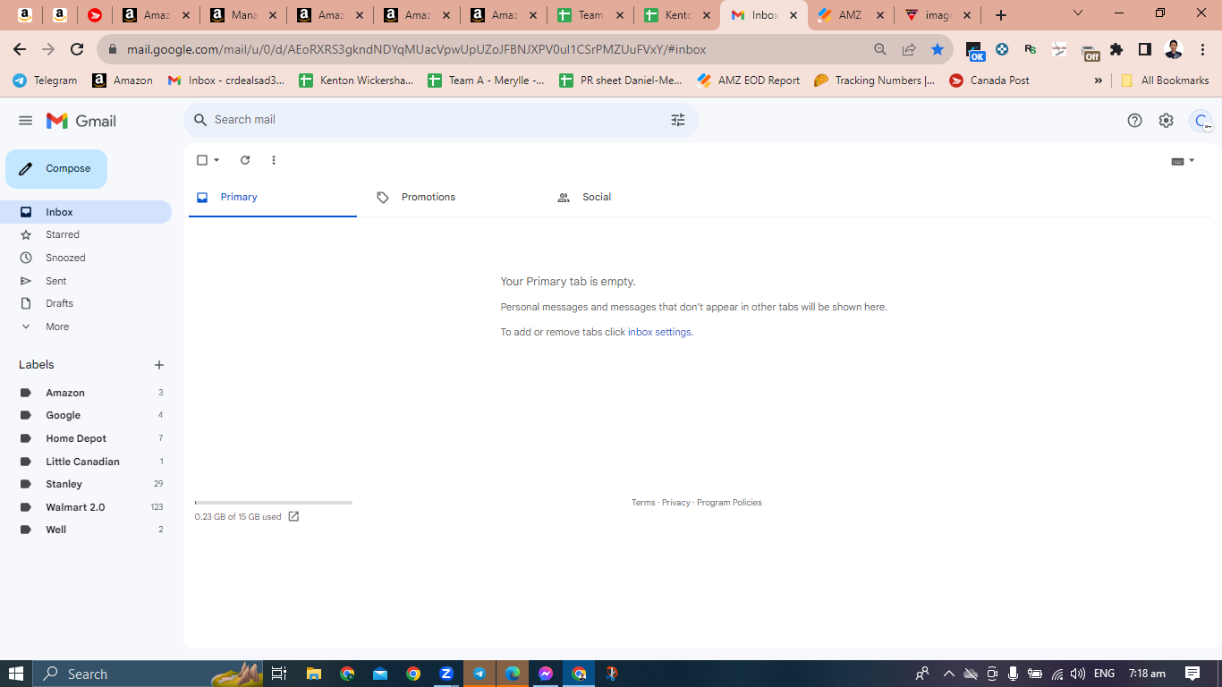Image resolution: width=1222 pixels, height=687 pixels.
Task: Click the Gmail logo
Action: point(81,121)
